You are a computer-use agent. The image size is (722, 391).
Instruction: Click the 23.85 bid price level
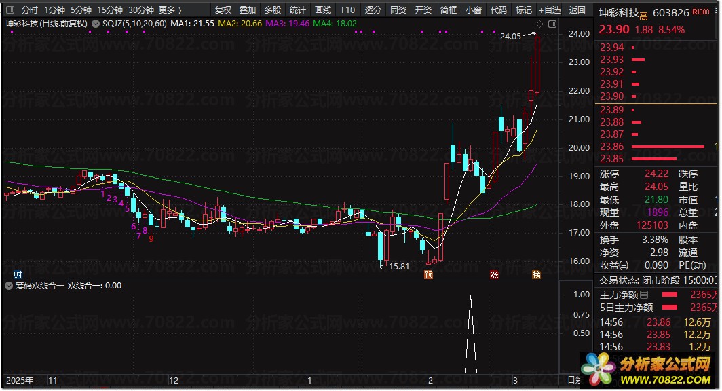point(611,159)
